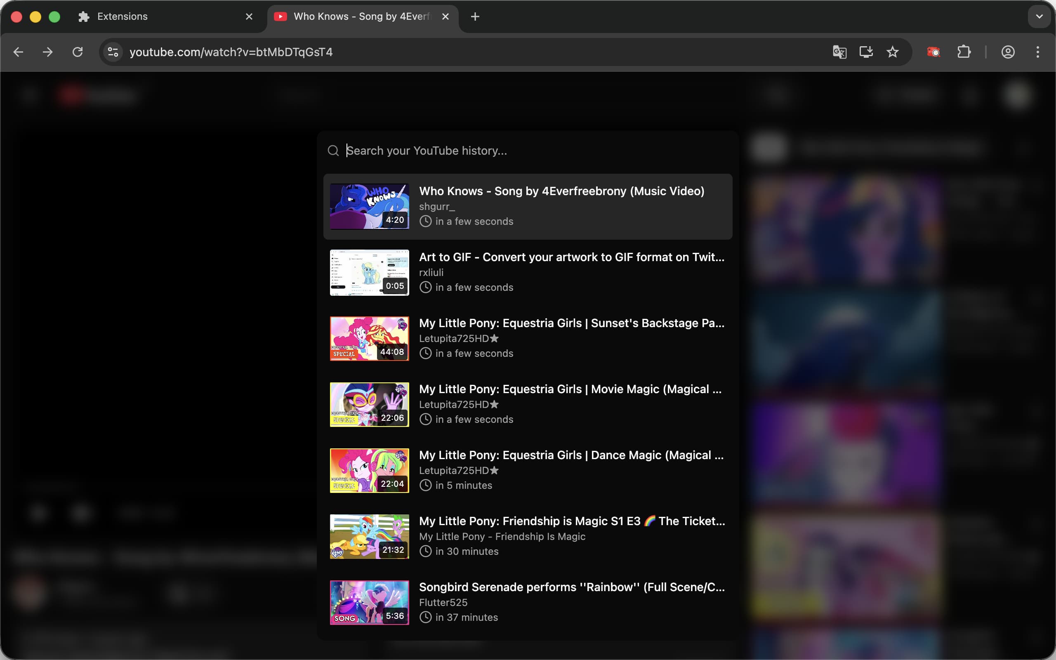Viewport: 1056px width, 660px height.
Task: Reload the current page
Action: click(x=78, y=52)
